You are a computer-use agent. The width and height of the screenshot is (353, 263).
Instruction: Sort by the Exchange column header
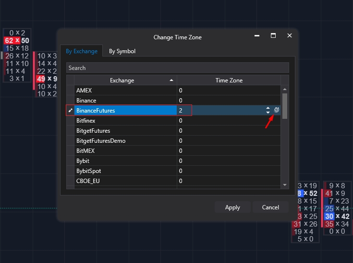tap(122, 80)
